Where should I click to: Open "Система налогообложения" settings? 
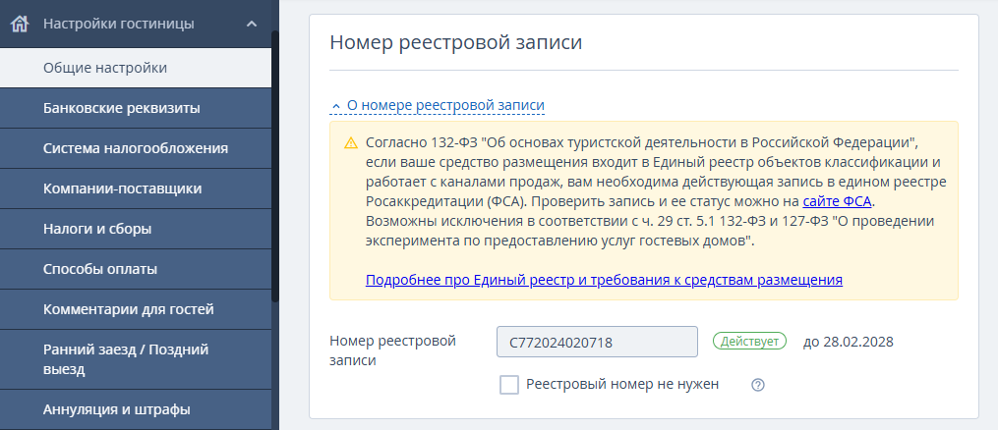[136, 148]
